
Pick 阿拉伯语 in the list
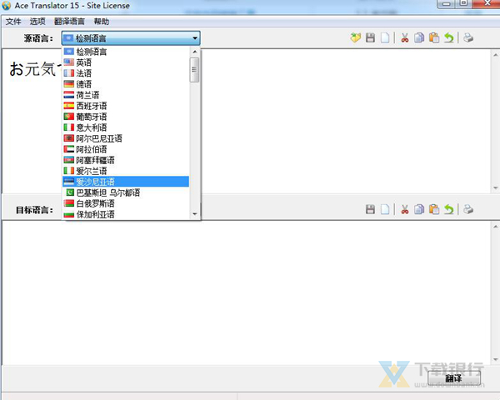click(x=126, y=149)
